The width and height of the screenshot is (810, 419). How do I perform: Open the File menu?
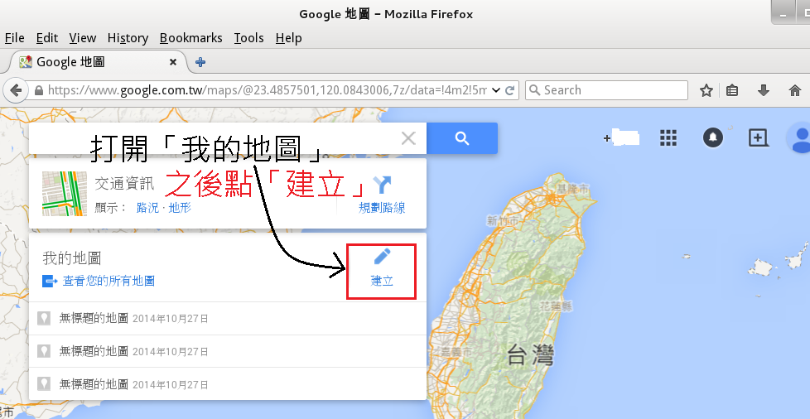click(x=14, y=38)
